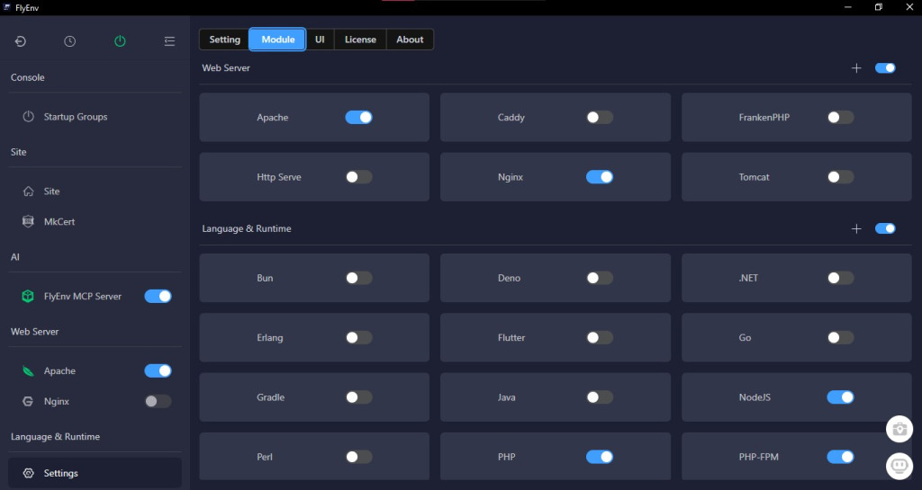Screen dimensions: 922x490
Task: Enable the Tomcat module
Action: (x=840, y=176)
